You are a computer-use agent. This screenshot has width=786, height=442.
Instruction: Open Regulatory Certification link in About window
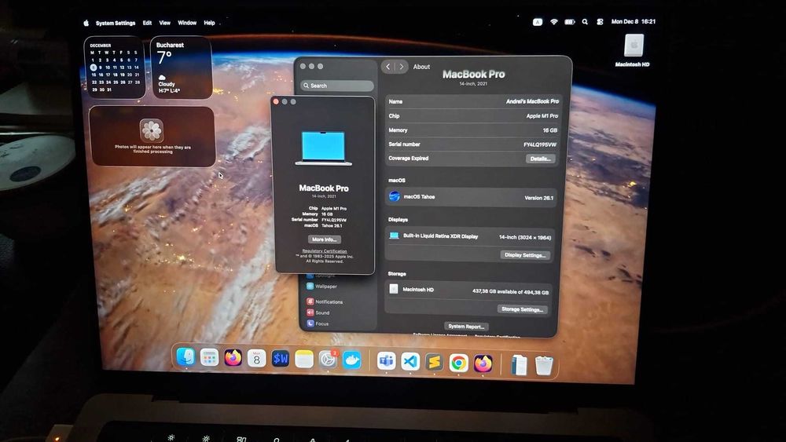pos(325,251)
